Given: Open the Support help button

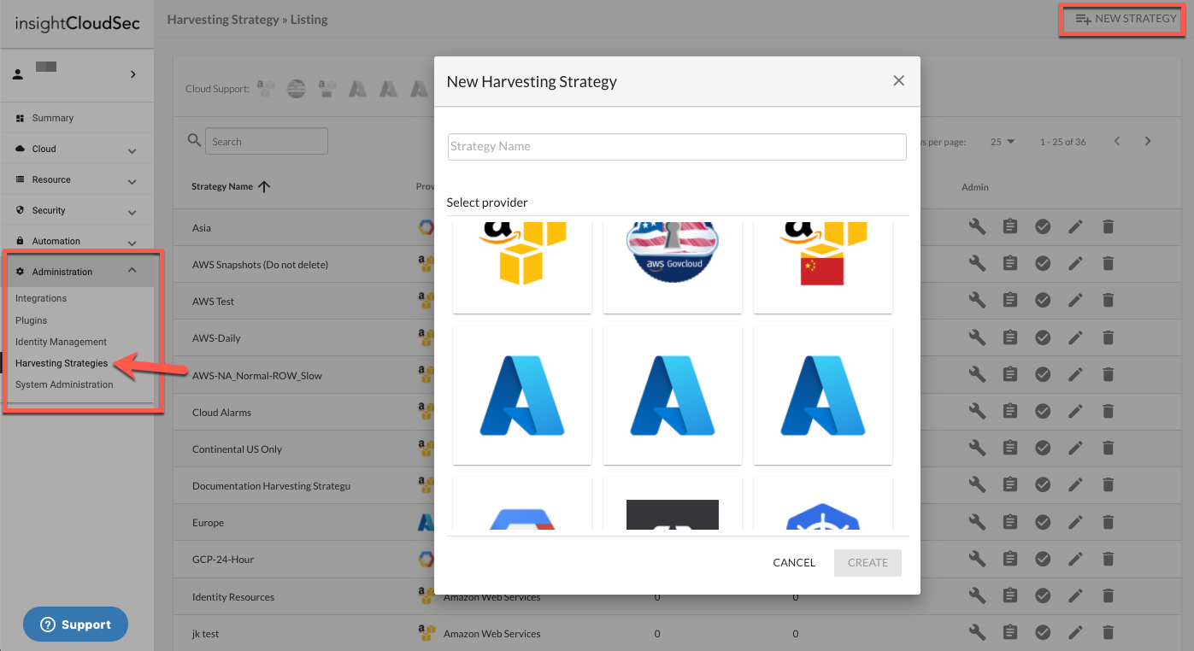Looking at the screenshot, I should (x=75, y=625).
